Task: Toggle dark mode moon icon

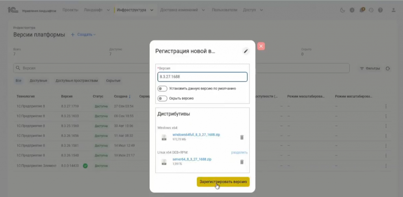Action: point(342,10)
